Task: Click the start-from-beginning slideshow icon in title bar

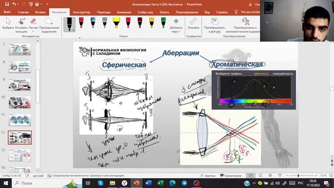Action: [x=31, y=4]
